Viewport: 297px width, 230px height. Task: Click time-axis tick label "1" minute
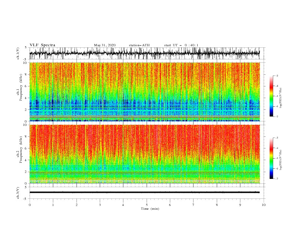coord(53,205)
